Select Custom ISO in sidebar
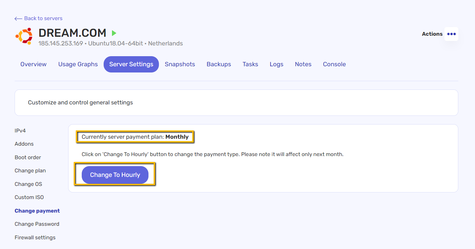This screenshot has width=475, height=249. (29, 197)
